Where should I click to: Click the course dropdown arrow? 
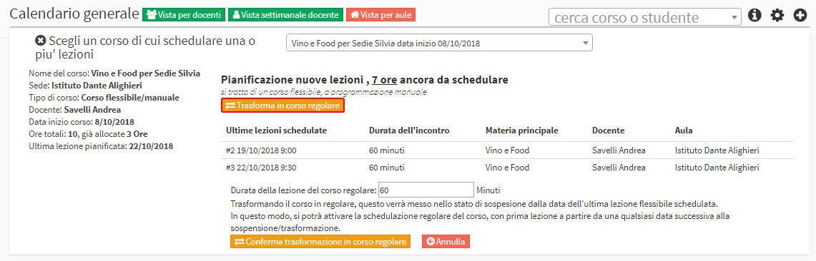(585, 43)
